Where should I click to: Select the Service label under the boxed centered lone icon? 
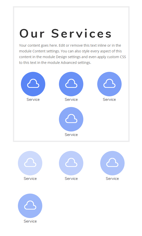(71, 135)
